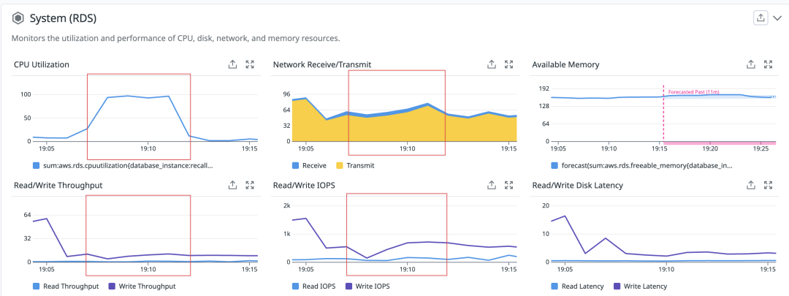Viewport: 789px width, 296px height.
Task: Select the Write Throughput legend label
Action: coord(148,286)
